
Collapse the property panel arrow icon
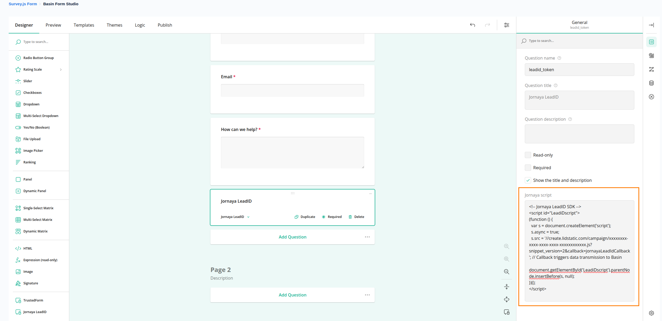651,25
